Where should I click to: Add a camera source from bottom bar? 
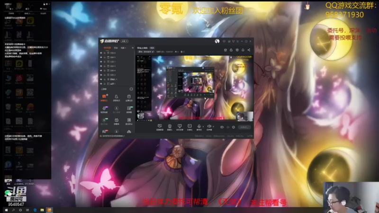click(170, 127)
